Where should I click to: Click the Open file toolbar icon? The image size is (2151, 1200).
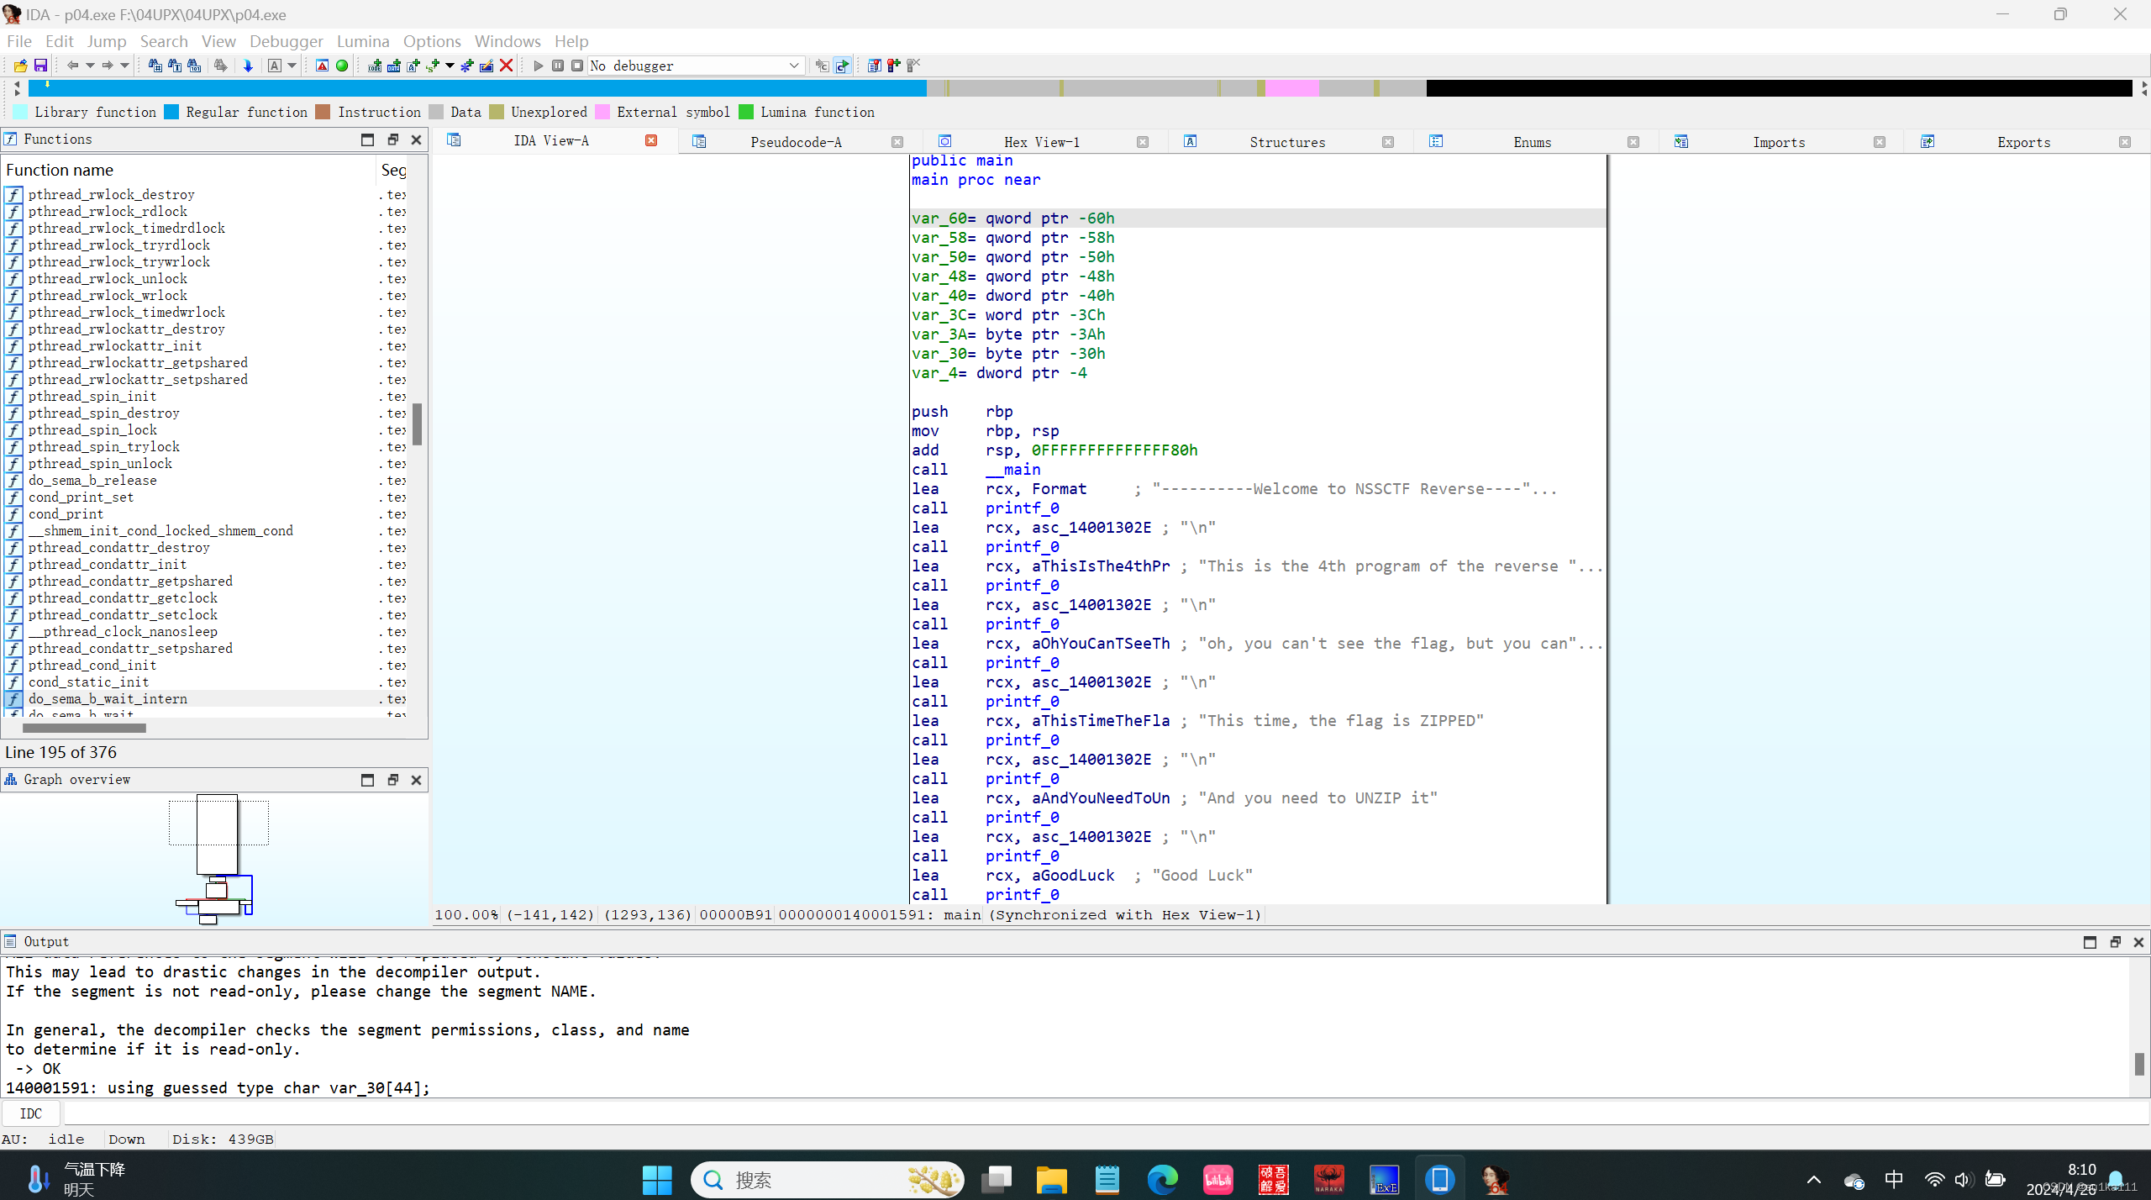(x=20, y=66)
